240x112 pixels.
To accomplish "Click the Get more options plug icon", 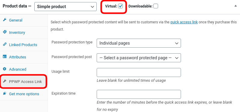I will [x=5, y=94].
